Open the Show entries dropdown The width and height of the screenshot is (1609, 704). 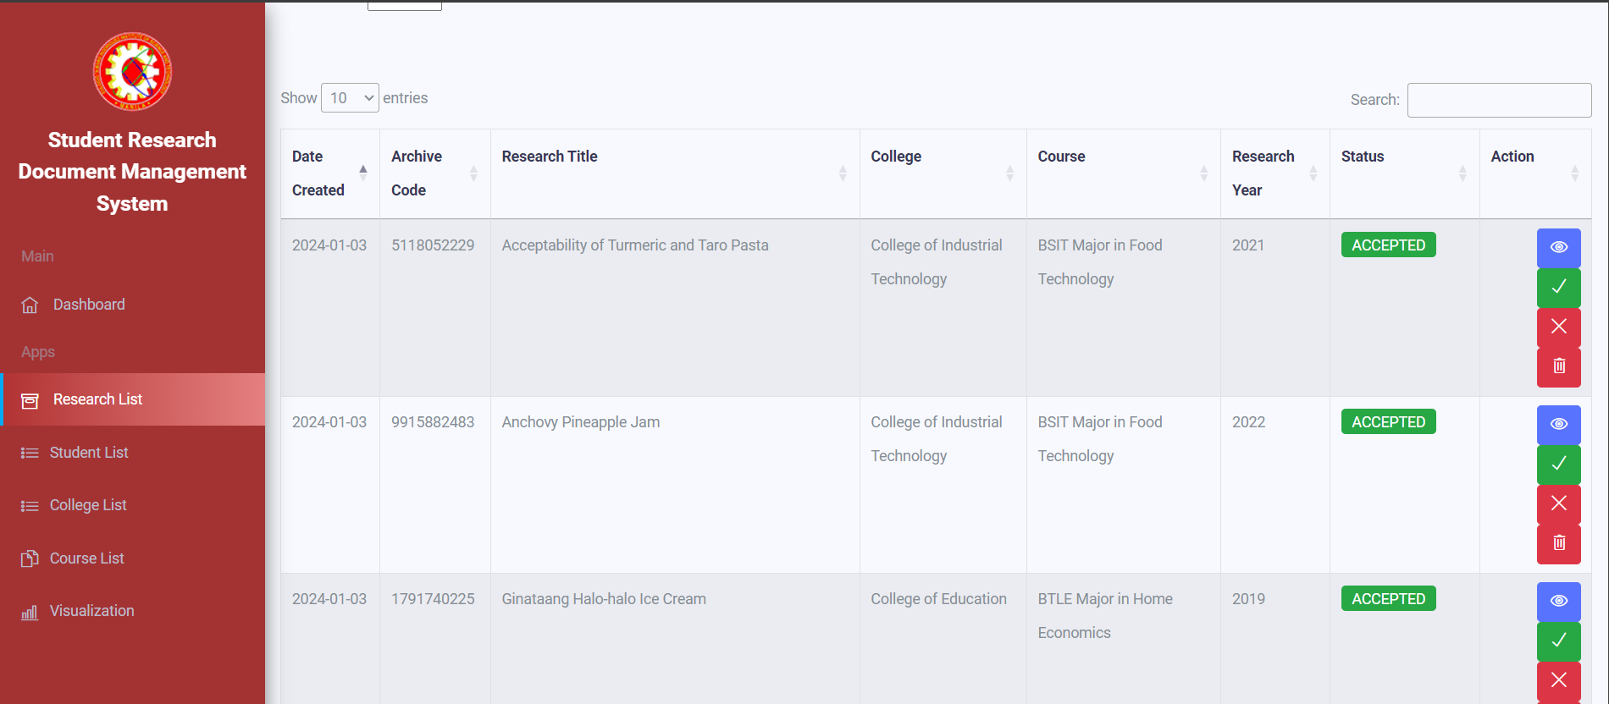350,98
